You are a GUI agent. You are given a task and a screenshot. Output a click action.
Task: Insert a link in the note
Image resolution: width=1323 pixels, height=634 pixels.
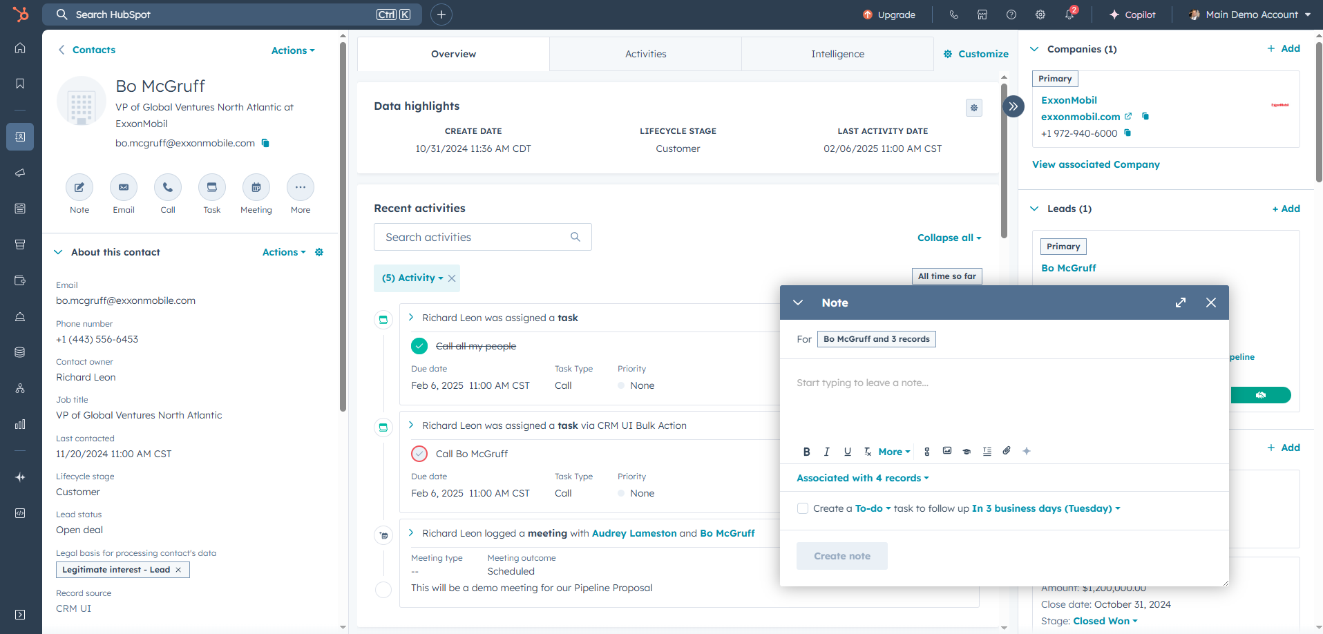(927, 452)
